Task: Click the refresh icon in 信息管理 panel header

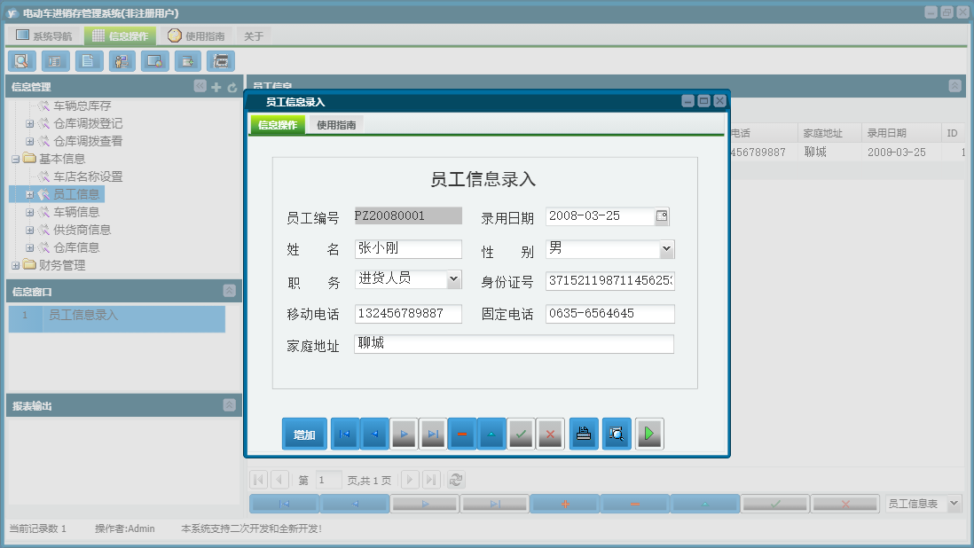Action: coord(232,88)
